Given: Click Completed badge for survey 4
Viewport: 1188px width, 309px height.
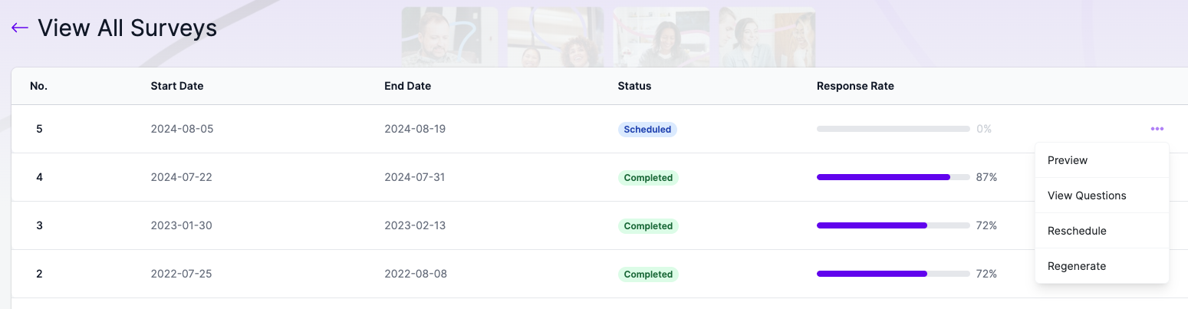Looking at the screenshot, I should pos(648,178).
